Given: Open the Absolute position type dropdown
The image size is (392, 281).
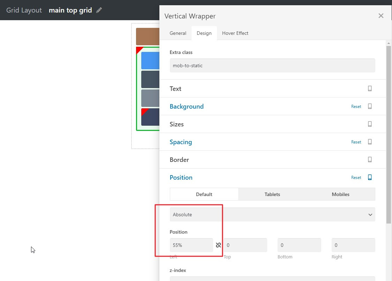Looking at the screenshot, I should (x=272, y=214).
